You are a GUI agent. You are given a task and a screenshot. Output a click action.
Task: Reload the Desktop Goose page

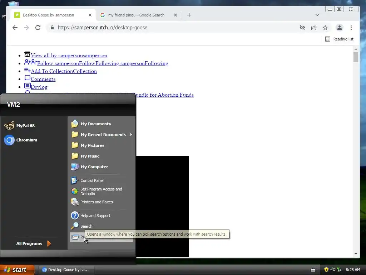pyautogui.click(x=38, y=28)
